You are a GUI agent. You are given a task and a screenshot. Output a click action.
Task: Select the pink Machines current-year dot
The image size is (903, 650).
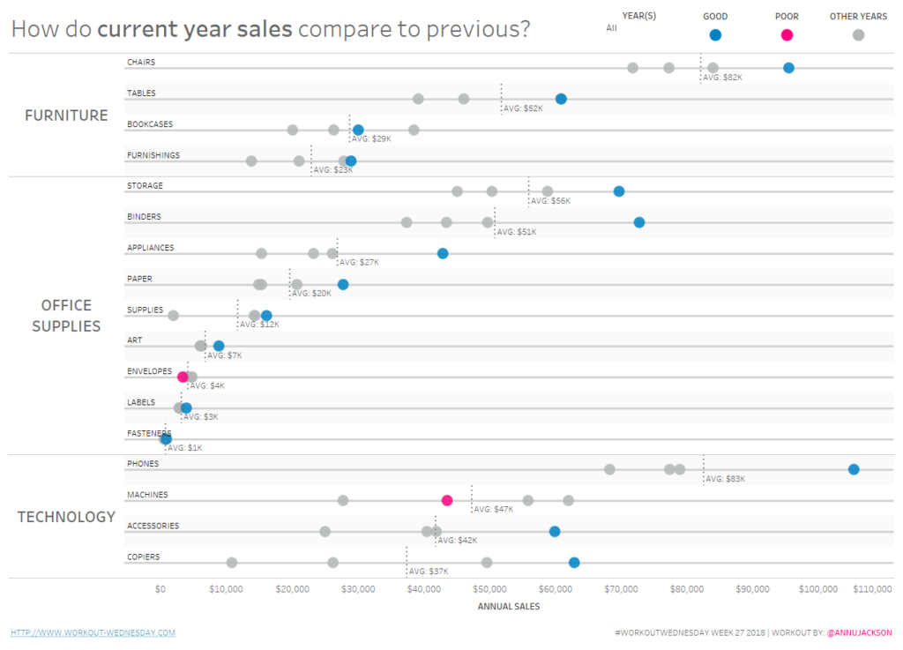447,500
